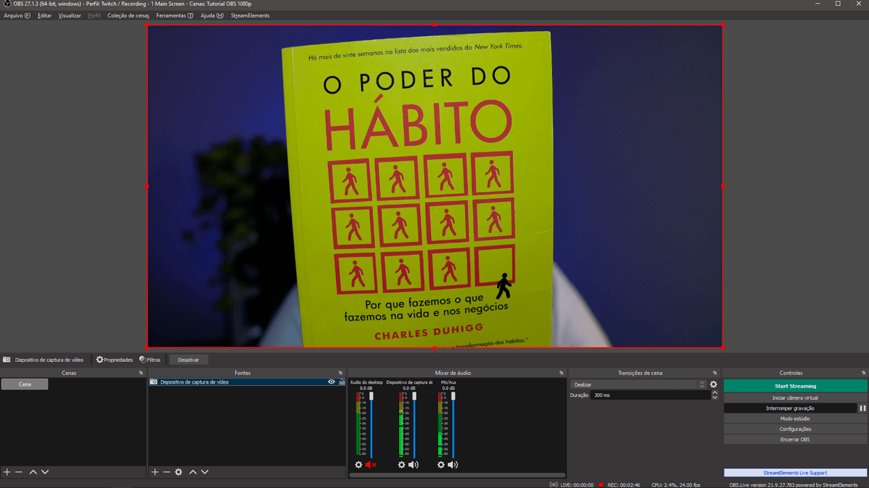
Task: Open Configurações
Action: (795, 429)
